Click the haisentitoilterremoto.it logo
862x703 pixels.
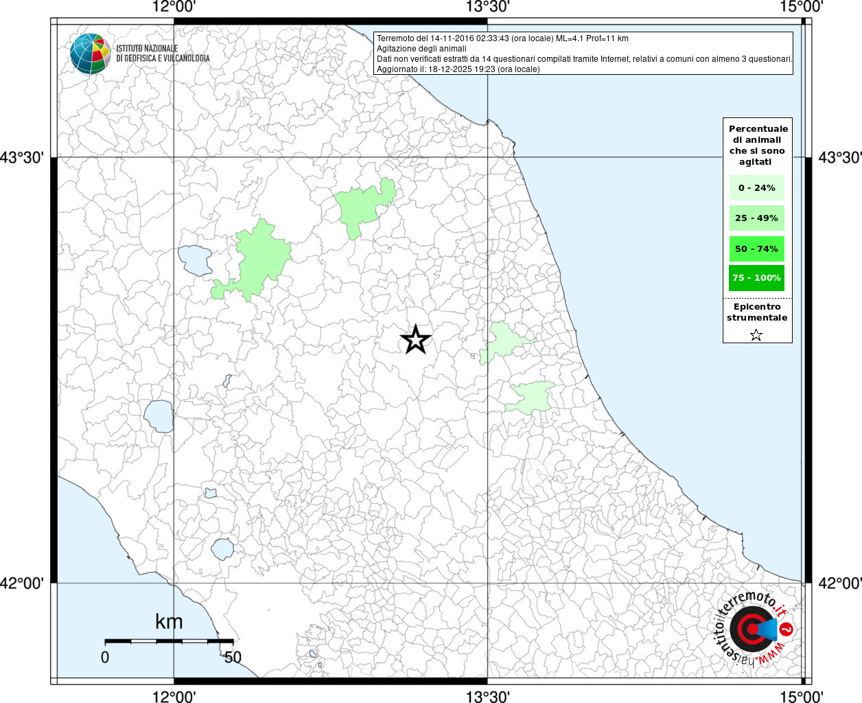click(x=755, y=628)
